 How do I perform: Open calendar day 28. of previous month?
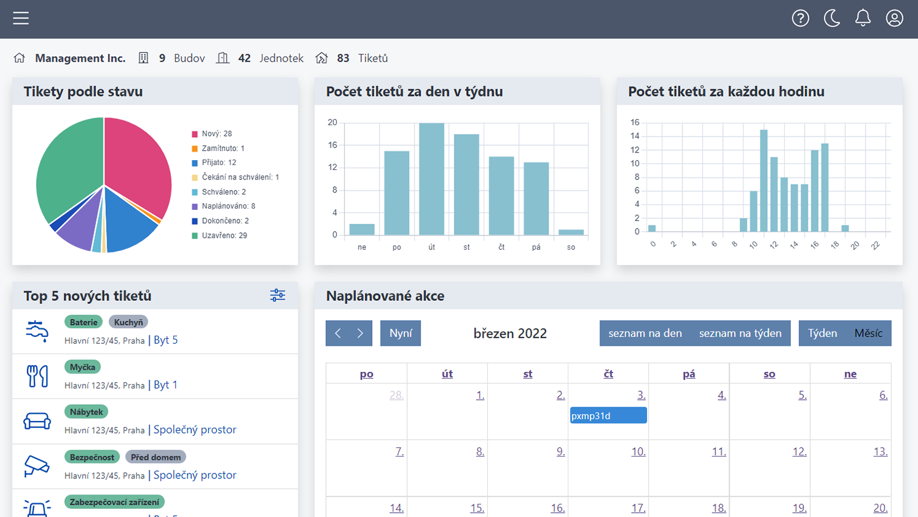tap(396, 395)
